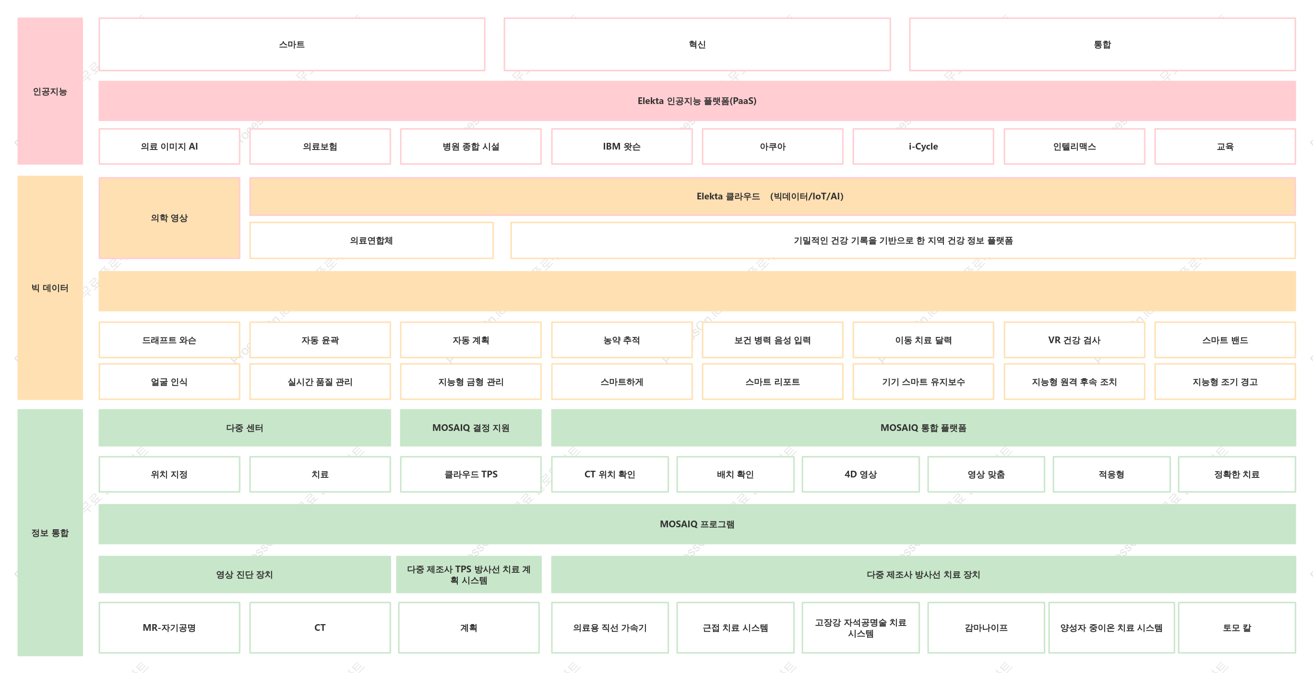1313x673 pixels.
Task: Click the MOSAIQ 프로그램 bar
Action: point(697,524)
